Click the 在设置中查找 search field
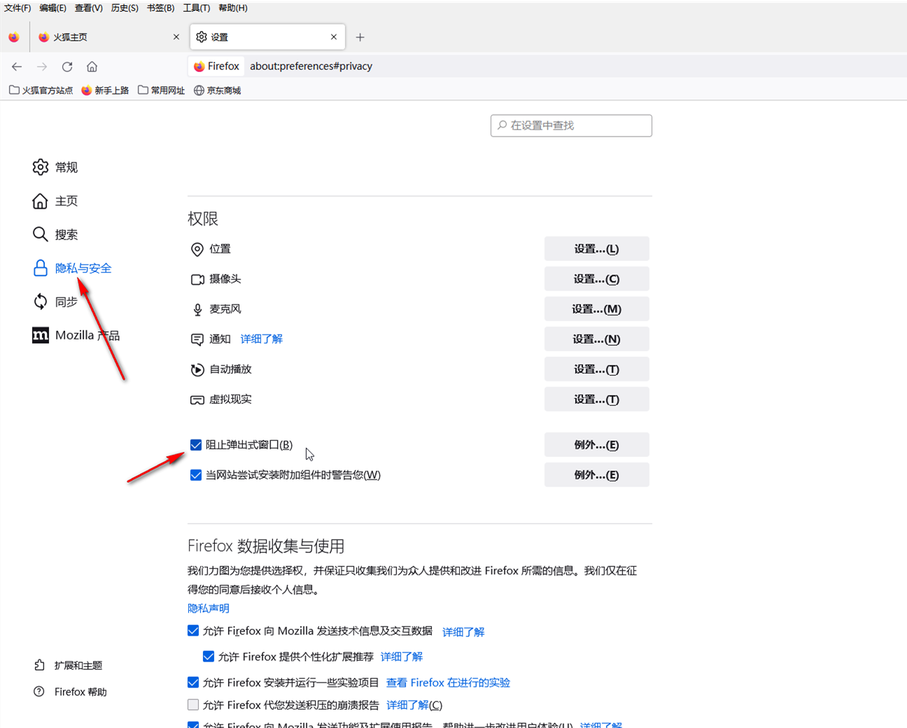The image size is (907, 728). coord(571,125)
